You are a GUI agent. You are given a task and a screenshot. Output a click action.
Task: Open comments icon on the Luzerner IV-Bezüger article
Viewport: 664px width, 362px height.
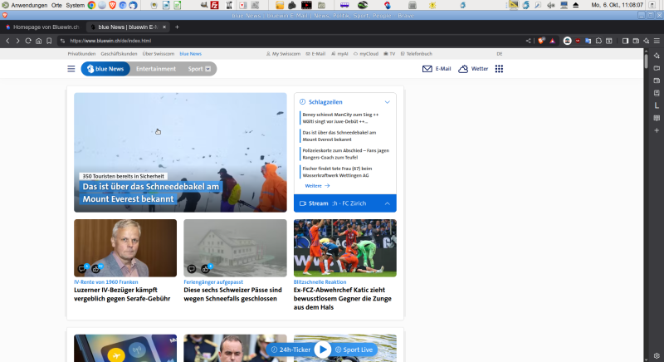(81, 268)
